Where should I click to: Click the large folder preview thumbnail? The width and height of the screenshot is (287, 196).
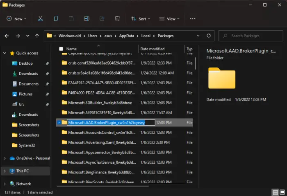tap(222, 78)
